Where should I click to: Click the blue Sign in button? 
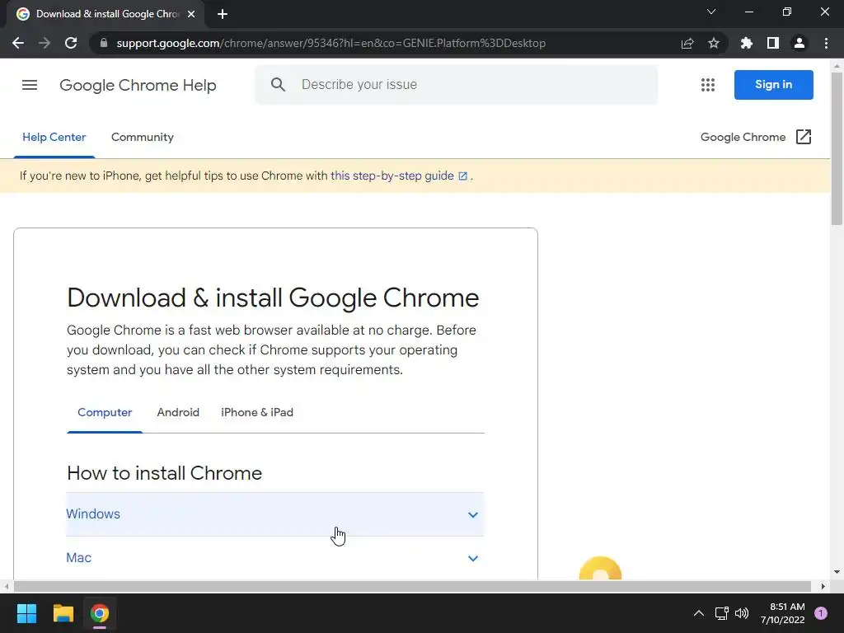[x=773, y=85]
